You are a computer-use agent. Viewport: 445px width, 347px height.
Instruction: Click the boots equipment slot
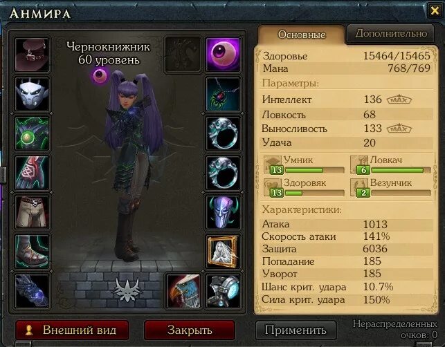[x=32, y=252]
